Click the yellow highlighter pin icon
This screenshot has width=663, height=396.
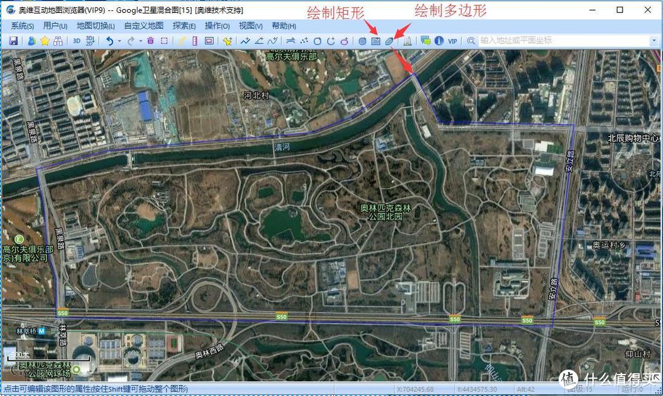click(182, 41)
